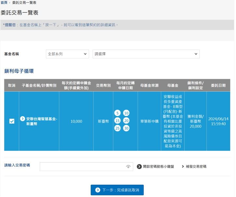Click the day 15 date circle
The image size is (236, 197).
pos(118,121)
